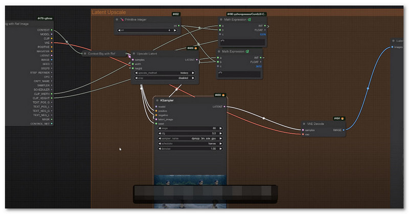Collapse the Upscale Latent node
The image size is (409, 214).
(x=134, y=53)
